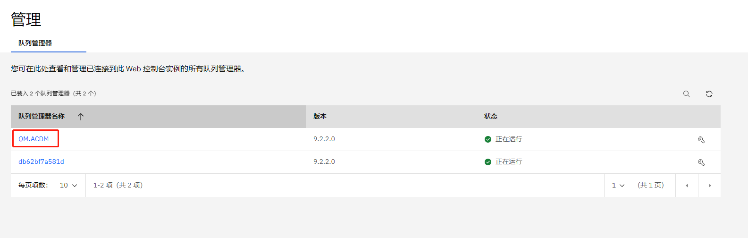Select the 9.2.2.0 version cell for db62bf7a581d
Screen dimensions: 748x238
pyautogui.click(x=324, y=161)
